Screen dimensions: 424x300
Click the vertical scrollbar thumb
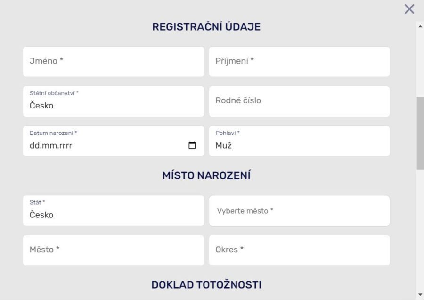coord(420,133)
